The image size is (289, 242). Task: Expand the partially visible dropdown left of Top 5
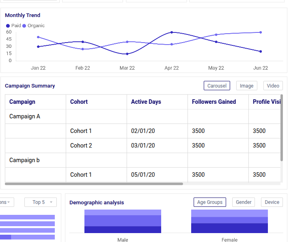pos(6,202)
